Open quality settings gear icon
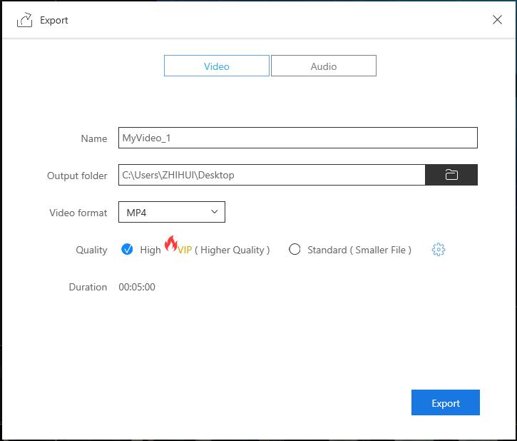The height and width of the screenshot is (441, 517). click(x=438, y=250)
